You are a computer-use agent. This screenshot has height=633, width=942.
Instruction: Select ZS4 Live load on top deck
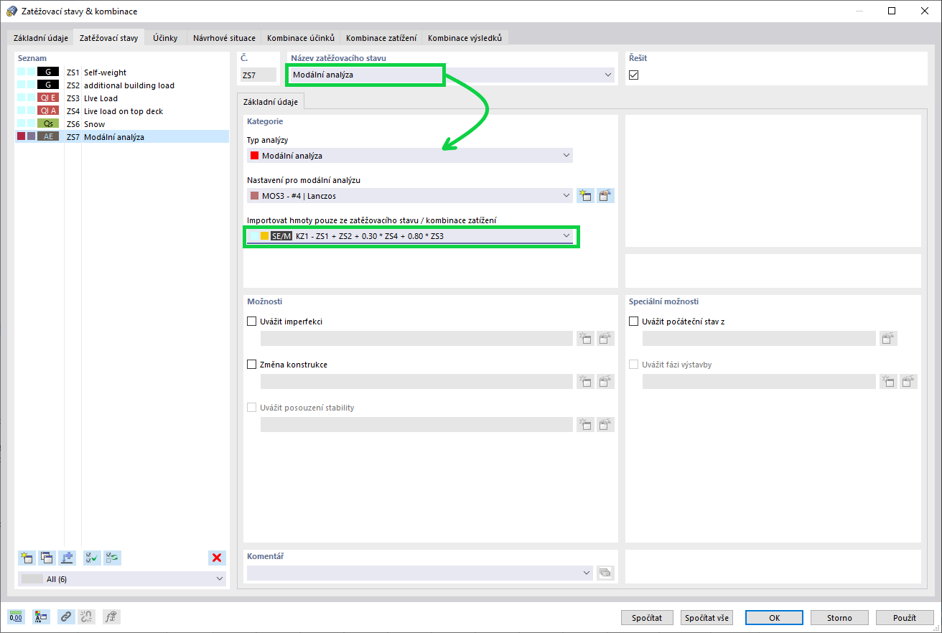[x=122, y=111]
